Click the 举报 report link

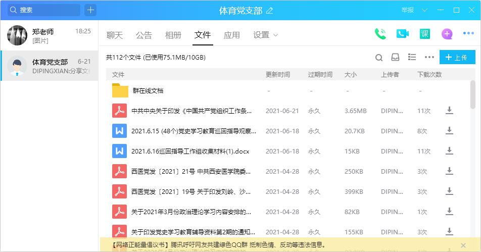[407, 10]
